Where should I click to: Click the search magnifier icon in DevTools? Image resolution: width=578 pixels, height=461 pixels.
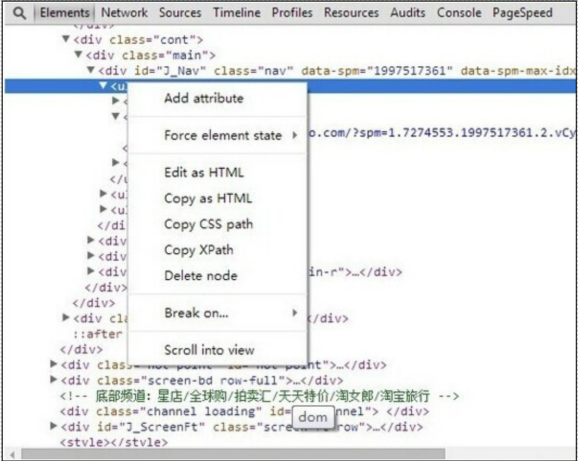tap(20, 13)
